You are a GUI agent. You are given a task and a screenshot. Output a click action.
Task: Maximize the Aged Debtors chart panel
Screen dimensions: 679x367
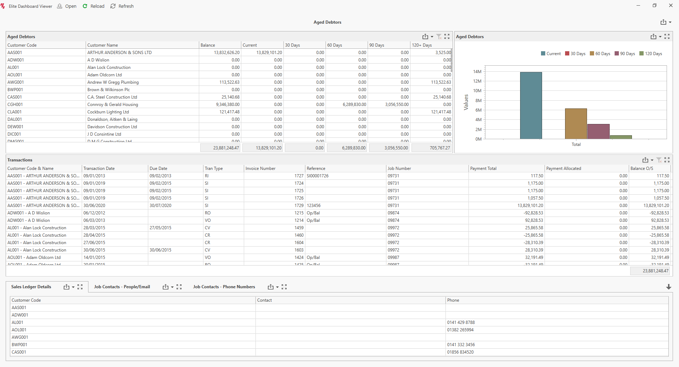[667, 37]
